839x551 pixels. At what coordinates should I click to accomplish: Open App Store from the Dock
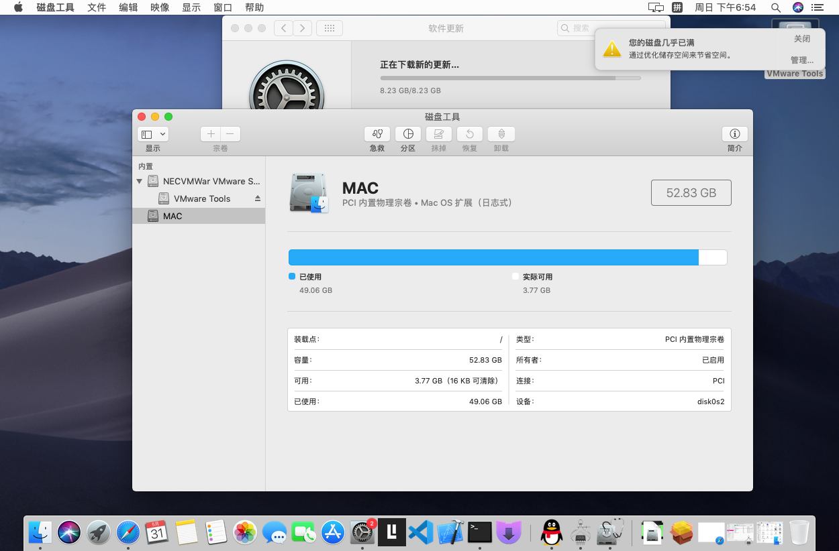[333, 532]
